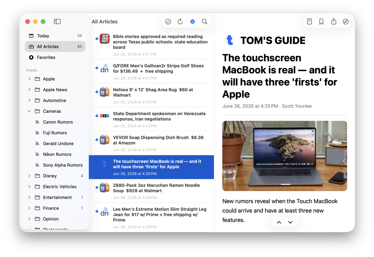
Task: Toggle the sidebar visibility icon
Action: (x=57, y=22)
